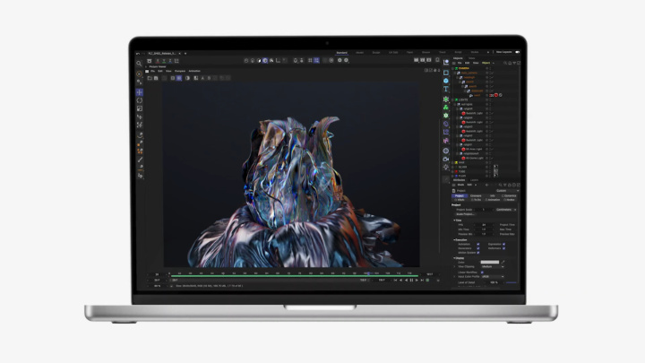Screen dimensions: 645x363
Task: Toggle the Deformers checkbox
Action: click(x=503, y=248)
